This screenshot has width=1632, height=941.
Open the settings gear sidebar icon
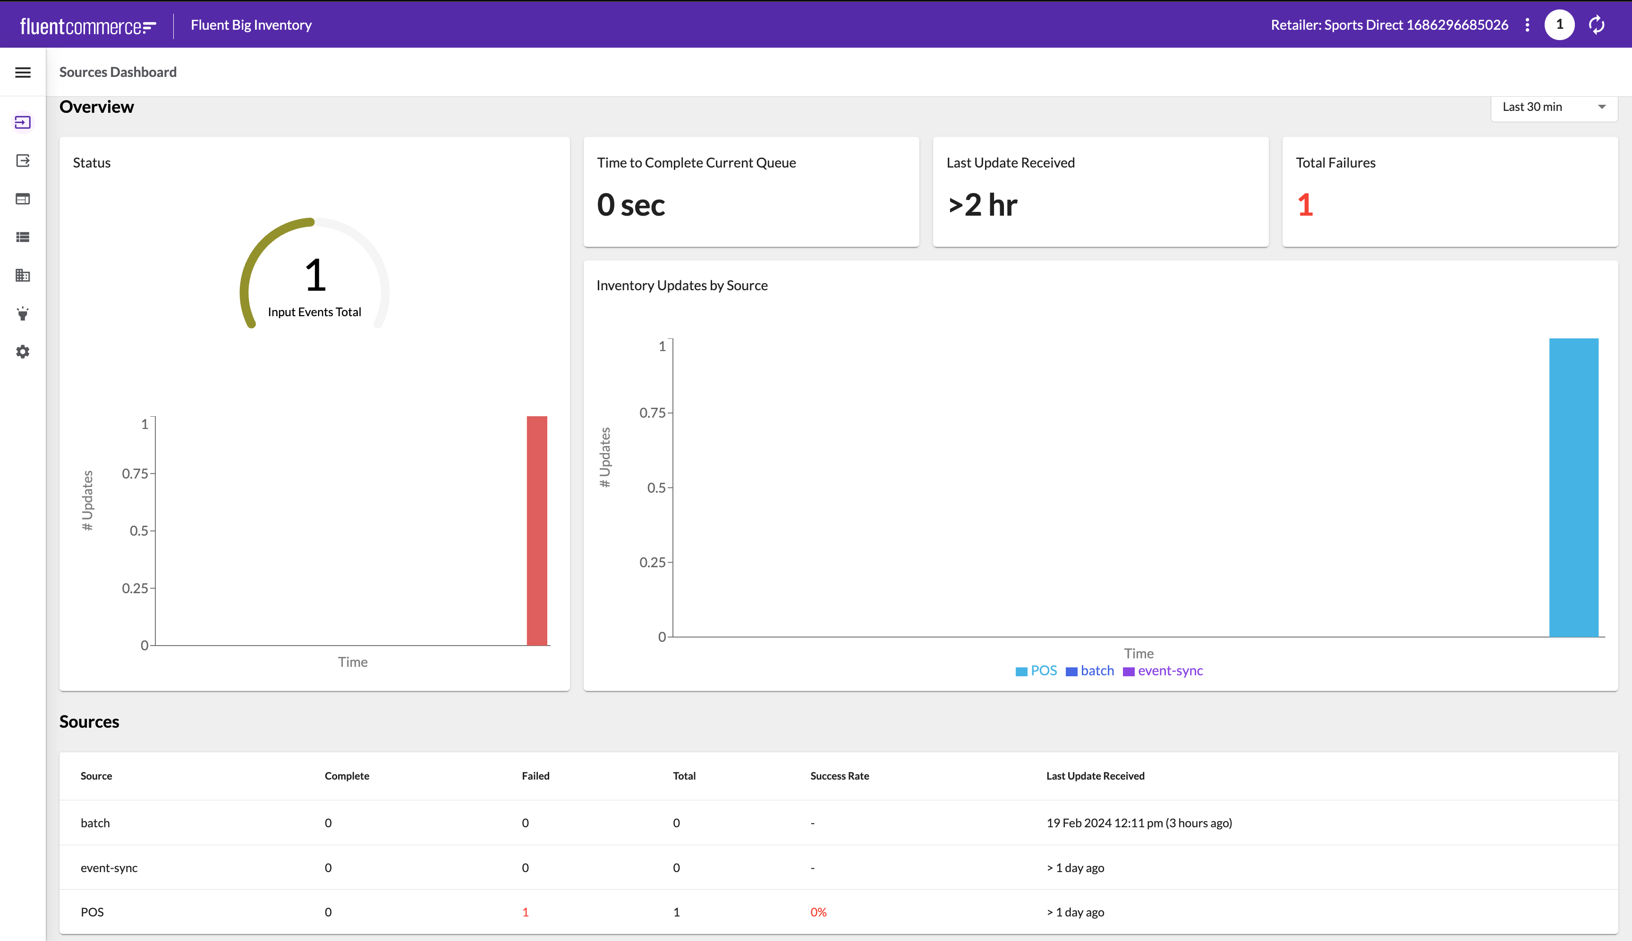click(23, 352)
